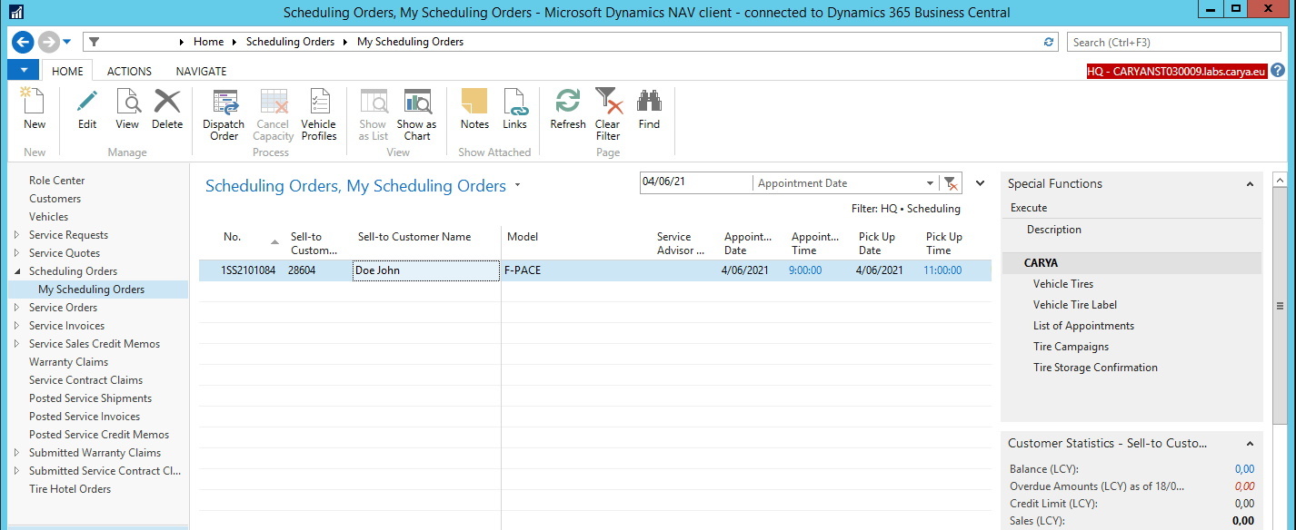
Task: Click Vehicle Tires in Special Functions
Action: point(1062,284)
